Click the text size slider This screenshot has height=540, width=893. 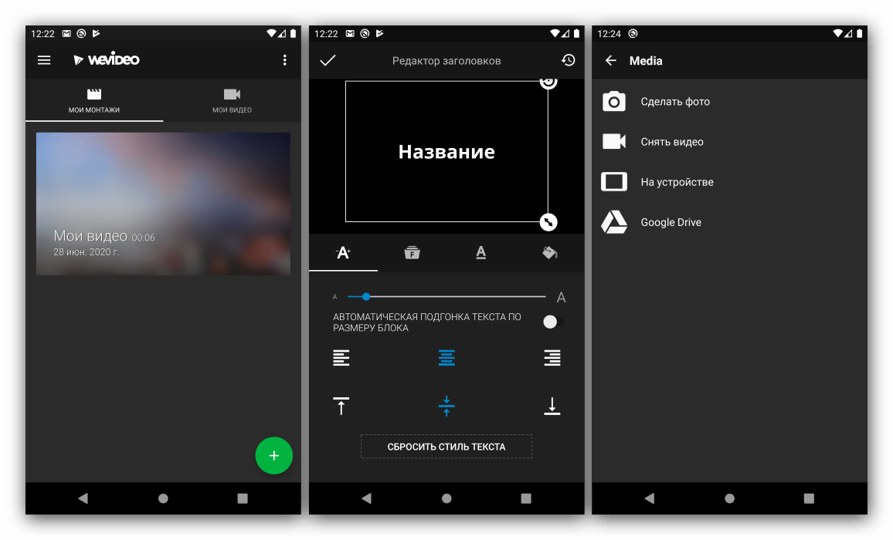tap(446, 296)
